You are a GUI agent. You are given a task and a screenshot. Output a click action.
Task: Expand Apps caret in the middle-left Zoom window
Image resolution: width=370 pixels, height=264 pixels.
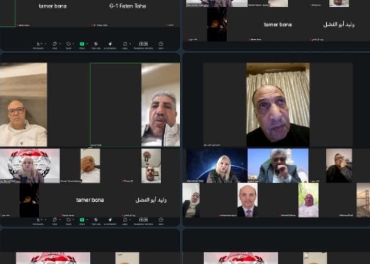click(x=130, y=220)
